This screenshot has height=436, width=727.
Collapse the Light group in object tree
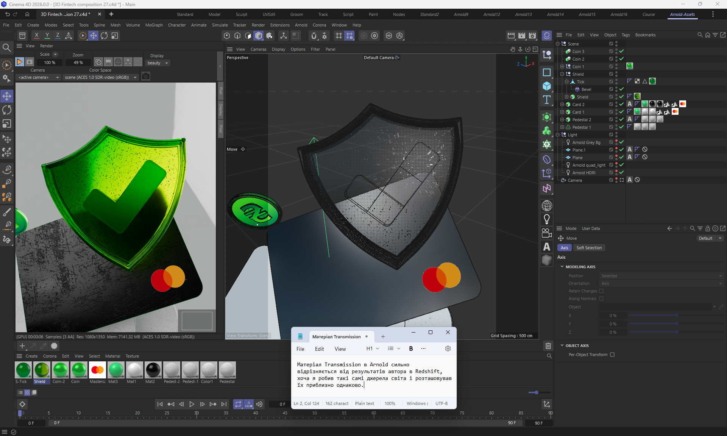[x=558, y=135]
